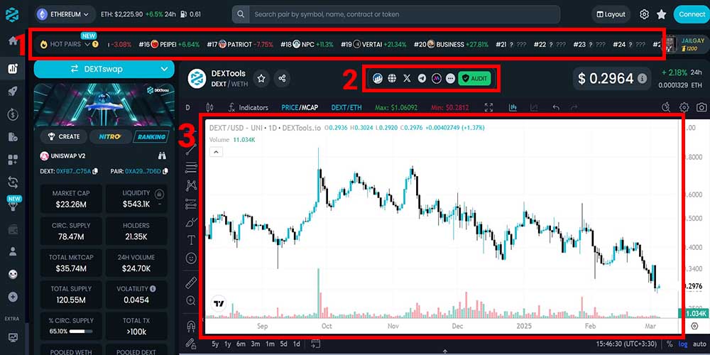Open the Layout menu
Viewport: 710px width, 355px height.
[x=611, y=14]
